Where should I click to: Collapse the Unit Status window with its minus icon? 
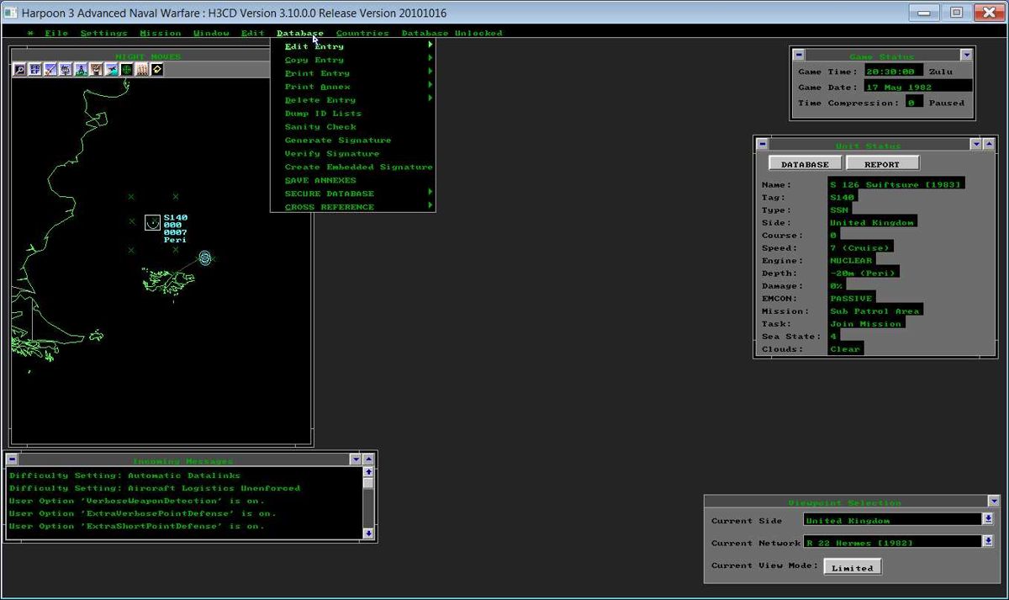762,144
